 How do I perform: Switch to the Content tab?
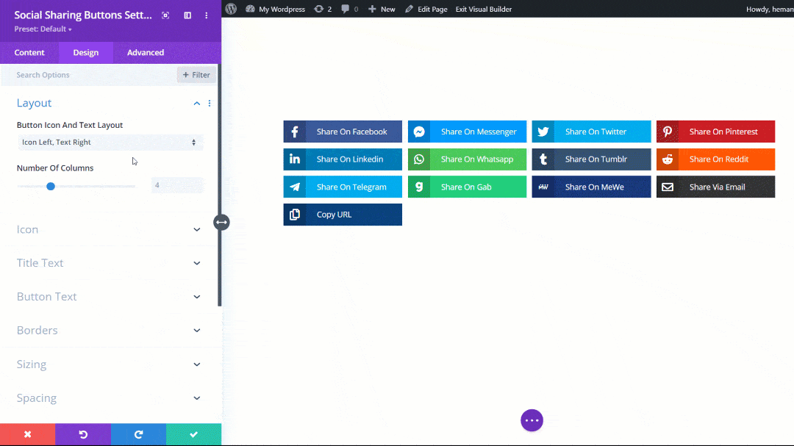[x=29, y=53]
